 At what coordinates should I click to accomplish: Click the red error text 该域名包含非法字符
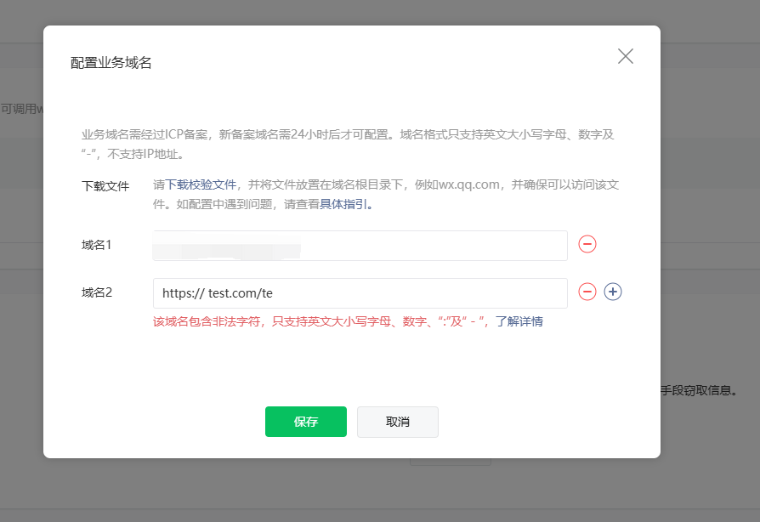(x=208, y=321)
